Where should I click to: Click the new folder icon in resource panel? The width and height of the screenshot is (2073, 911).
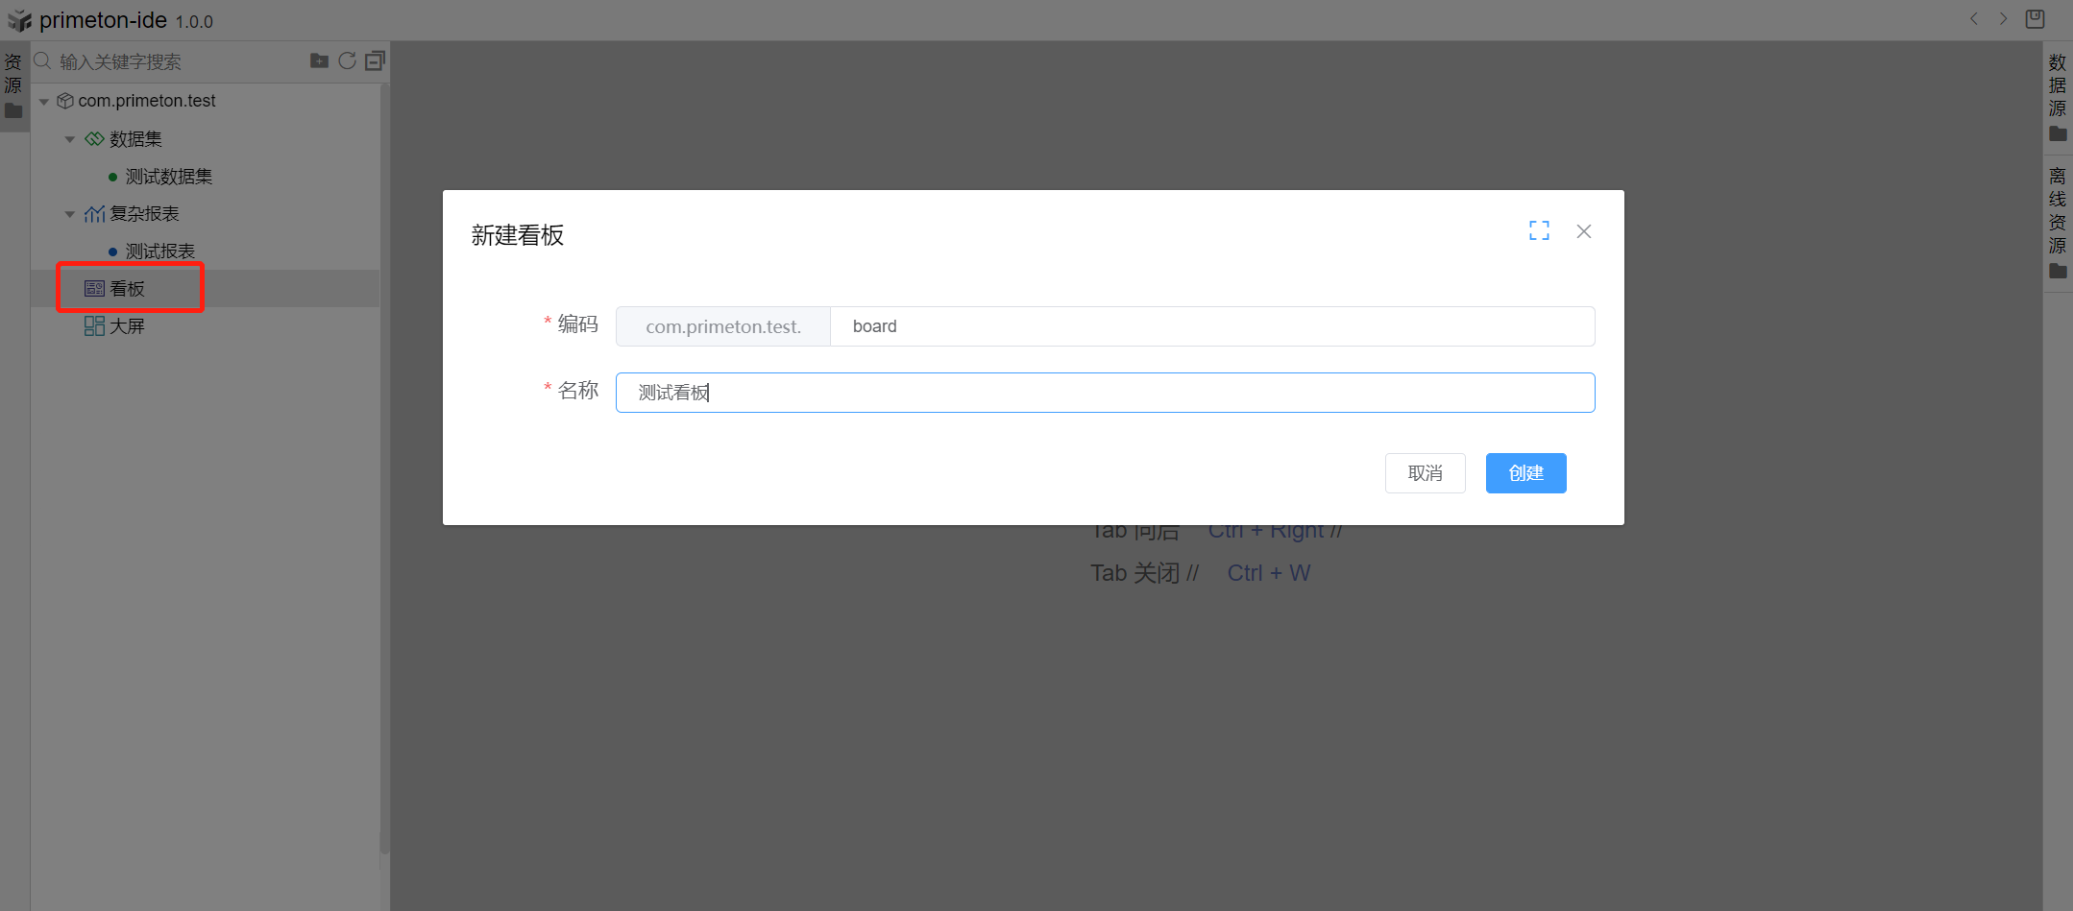pyautogui.click(x=319, y=61)
